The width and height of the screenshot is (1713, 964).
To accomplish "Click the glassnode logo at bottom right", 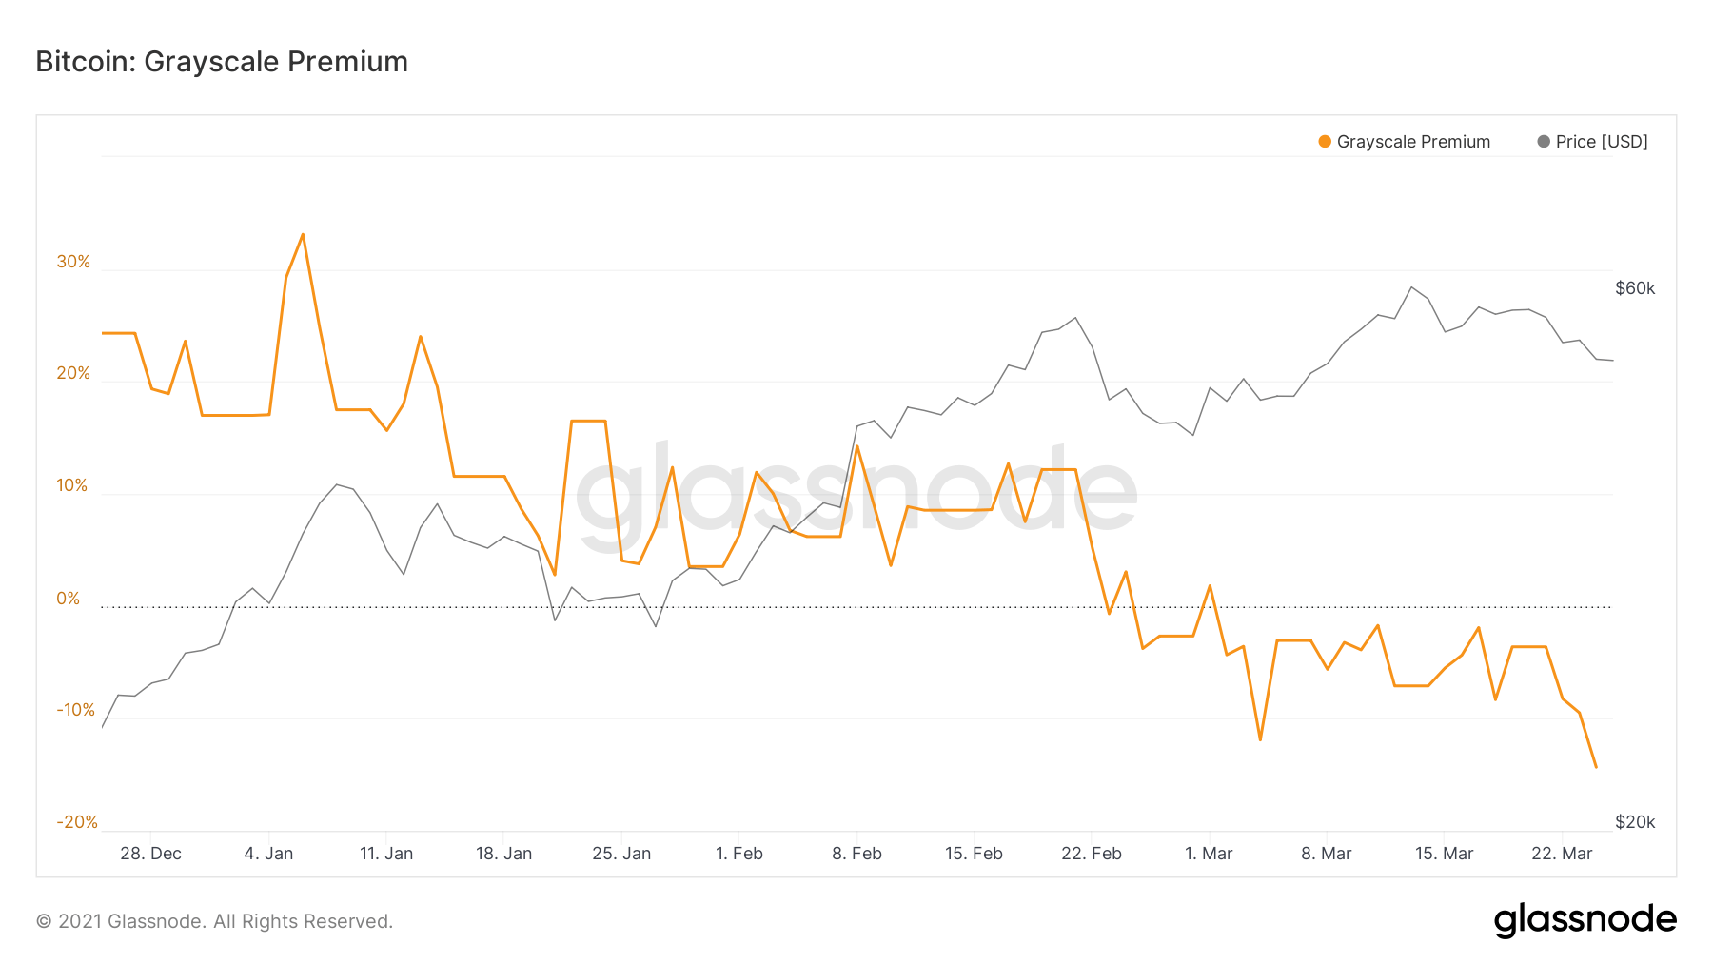I will [x=1585, y=920].
